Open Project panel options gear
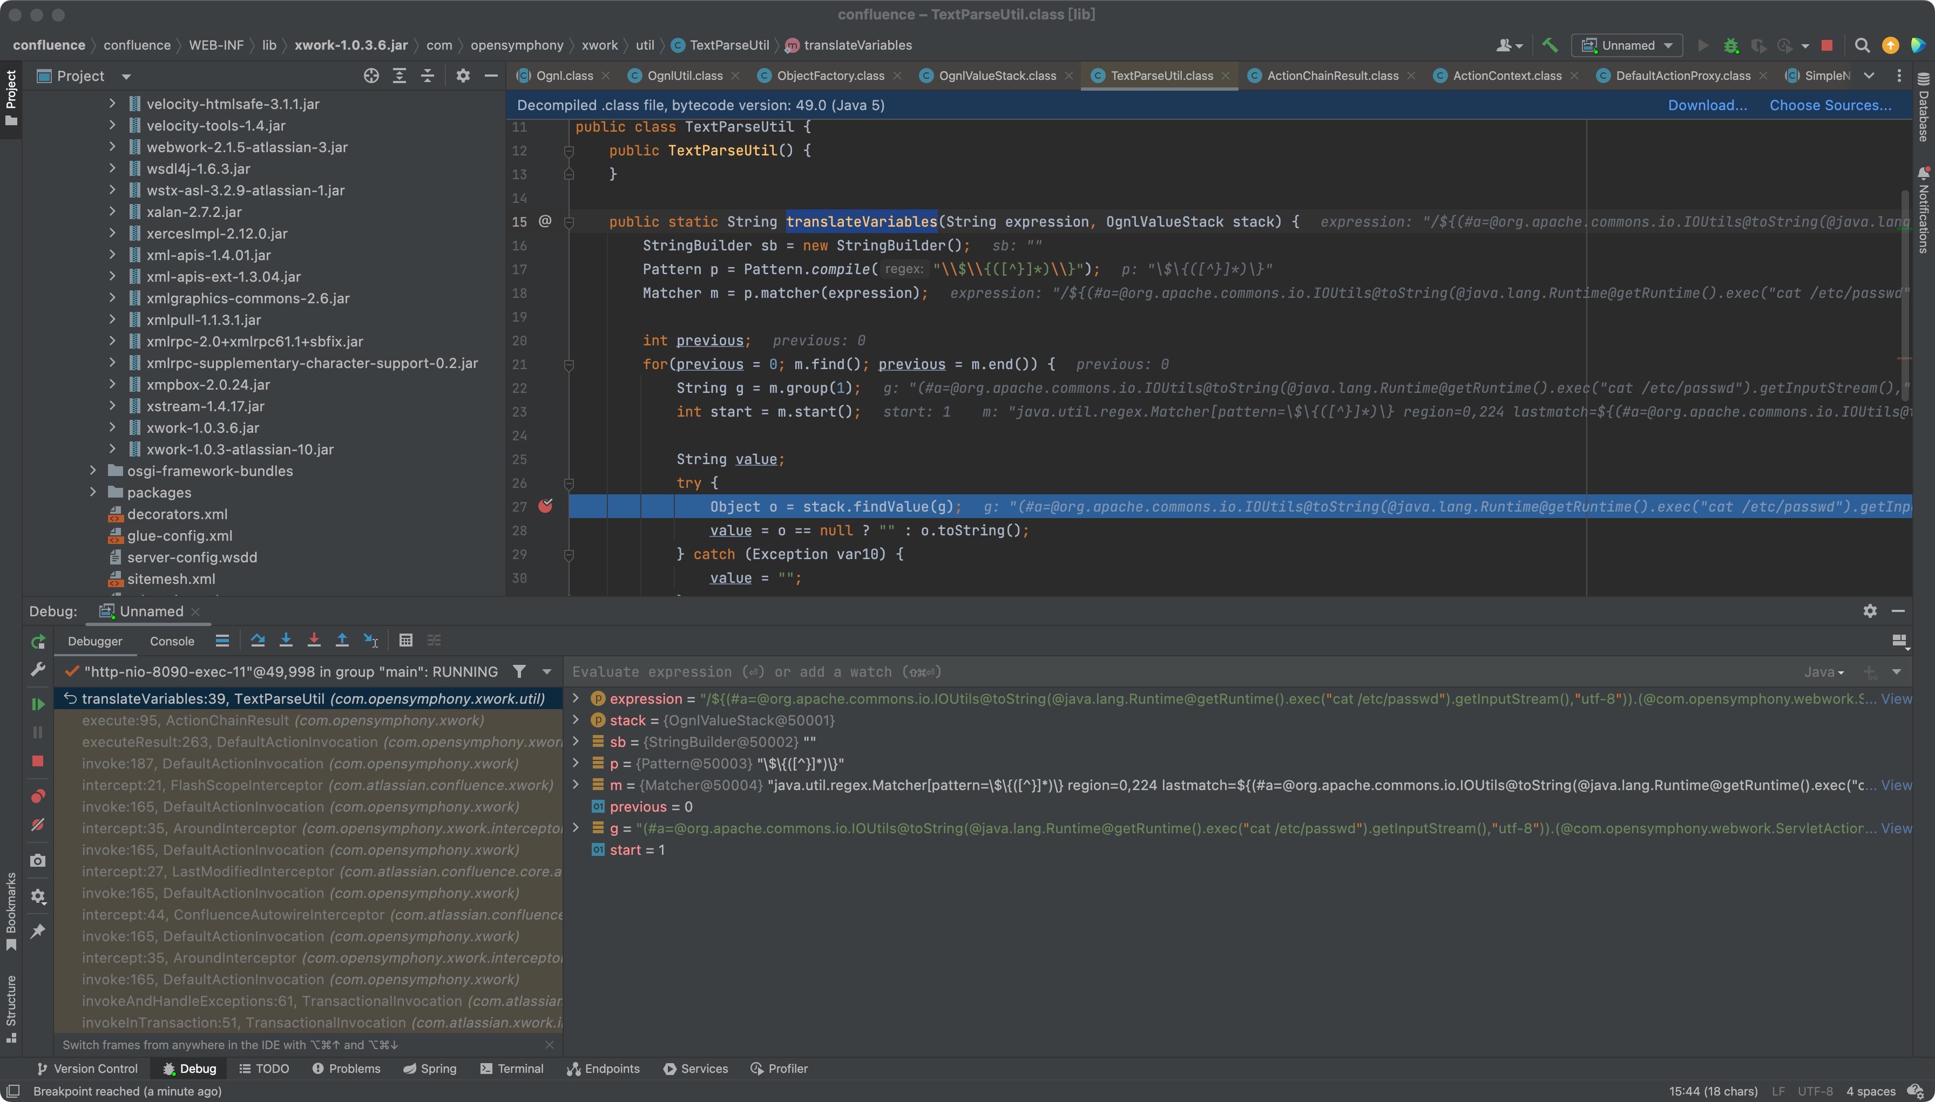This screenshot has height=1102, width=1935. pyautogui.click(x=463, y=76)
